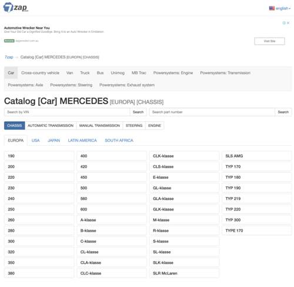Open CLS-klasse model
This screenshot has height=287, width=294.
point(184,166)
